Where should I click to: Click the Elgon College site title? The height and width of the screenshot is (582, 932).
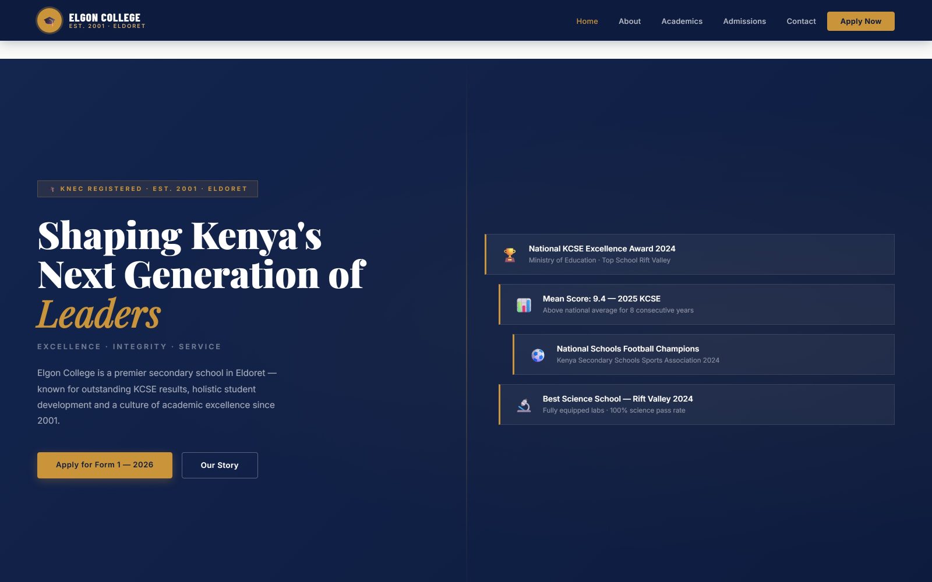(105, 17)
